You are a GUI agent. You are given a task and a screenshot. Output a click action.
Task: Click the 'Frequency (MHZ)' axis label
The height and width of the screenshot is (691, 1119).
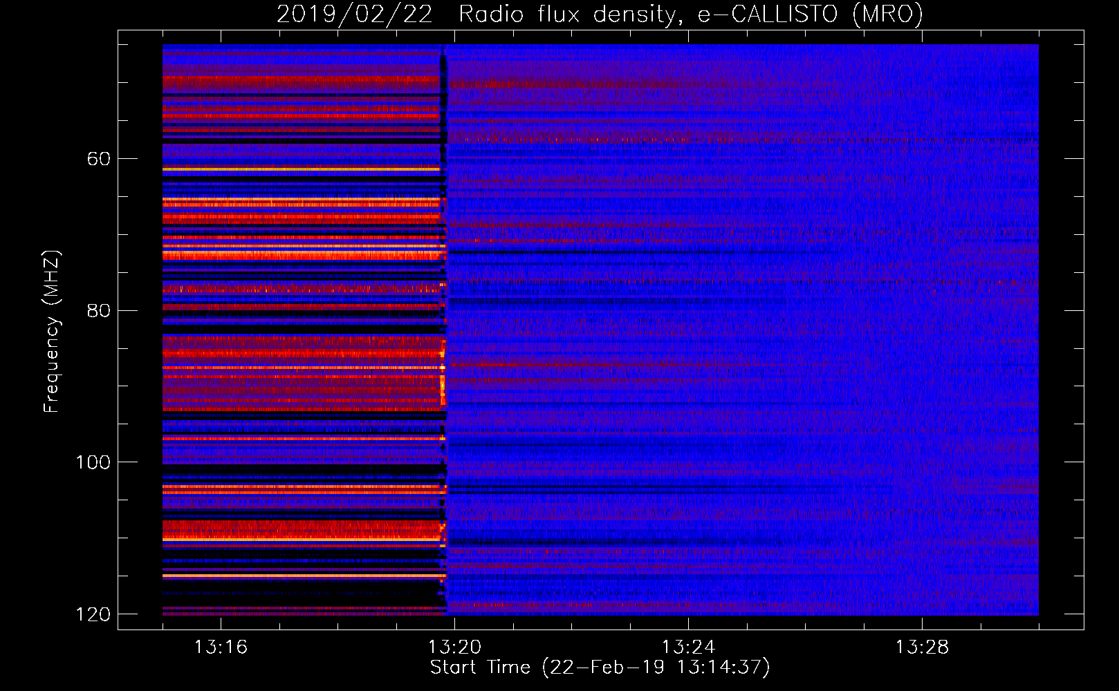click(51, 331)
